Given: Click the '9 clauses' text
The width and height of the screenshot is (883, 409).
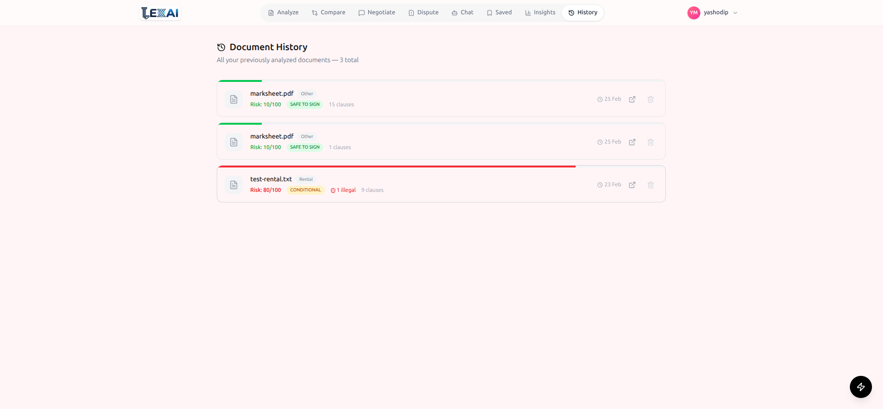Looking at the screenshot, I should [373, 190].
